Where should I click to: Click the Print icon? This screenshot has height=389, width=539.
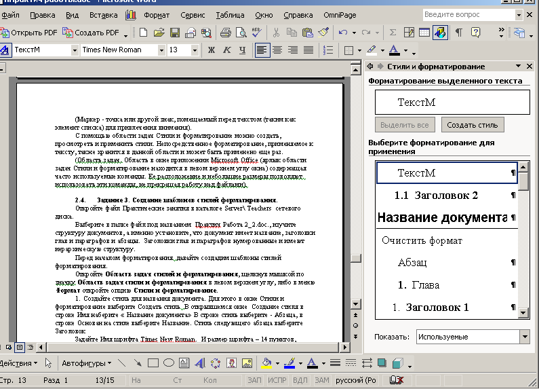pyautogui.click(x=225, y=33)
